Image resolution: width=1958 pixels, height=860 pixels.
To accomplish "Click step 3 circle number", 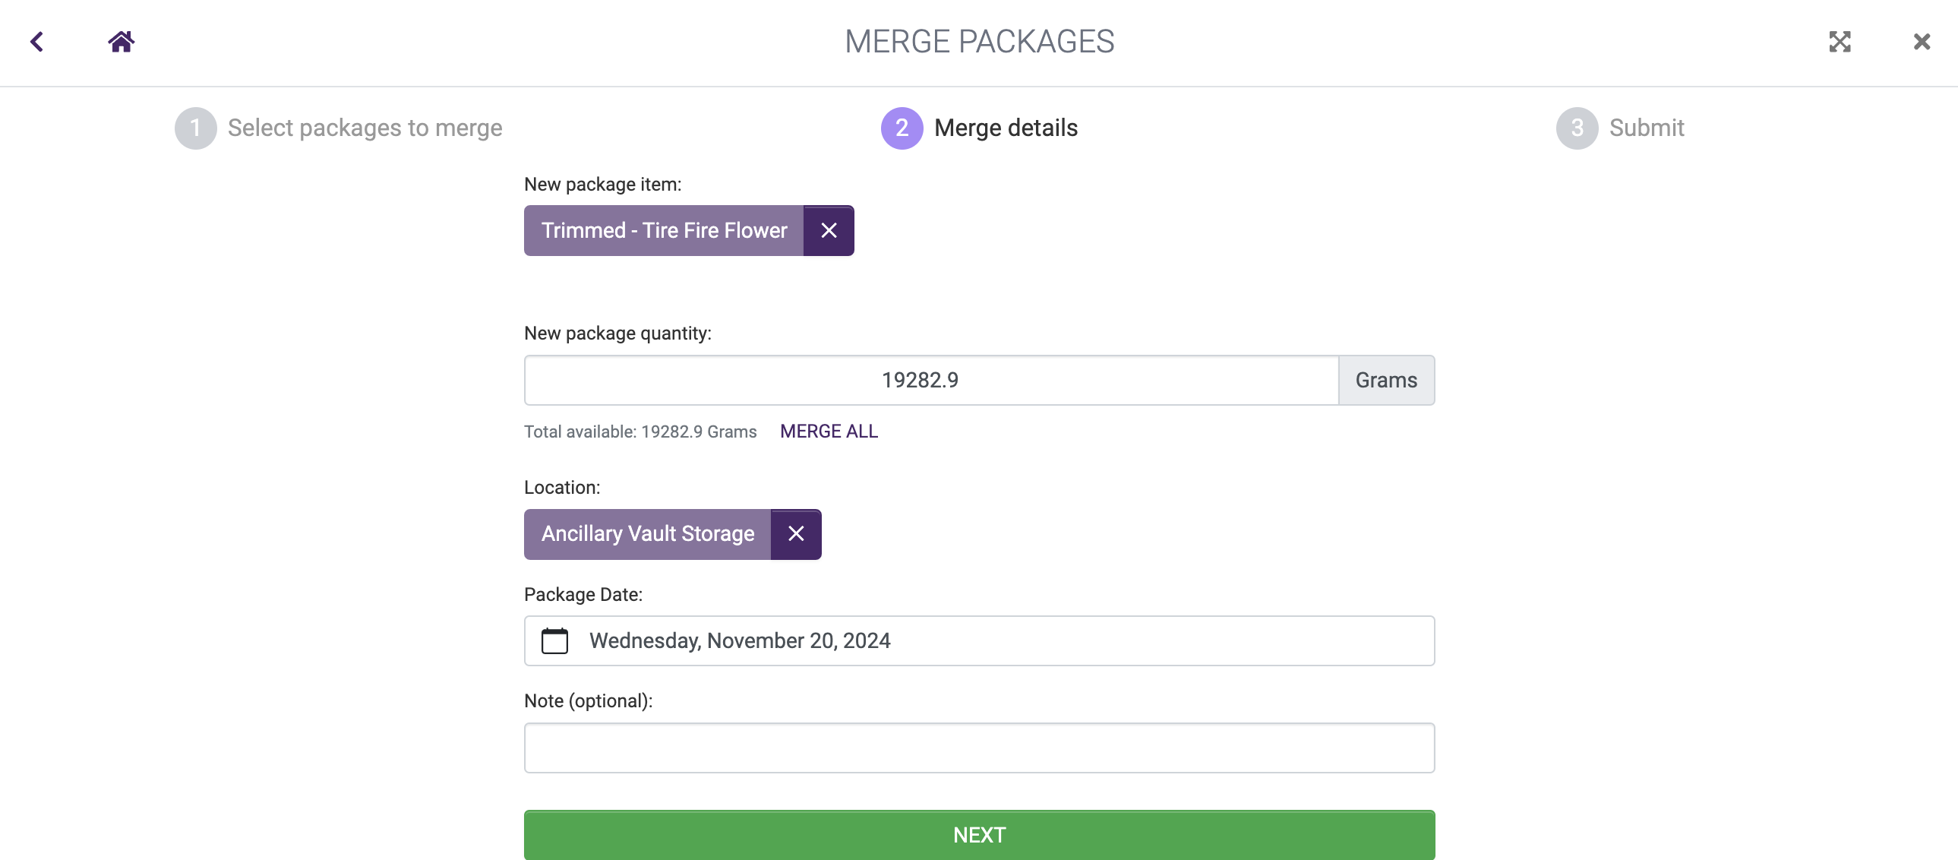I will coord(1577,128).
